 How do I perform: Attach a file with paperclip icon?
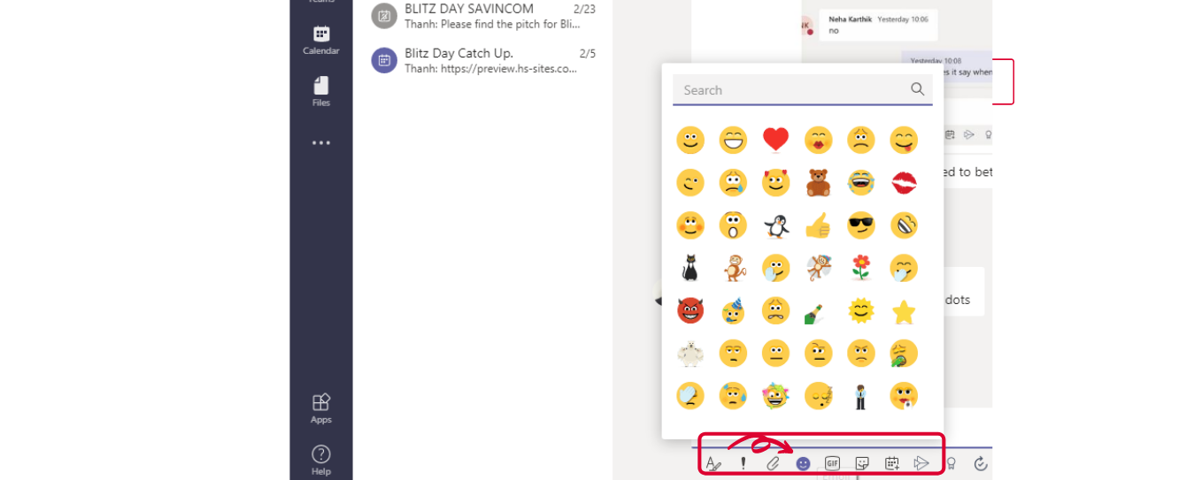[x=773, y=463]
